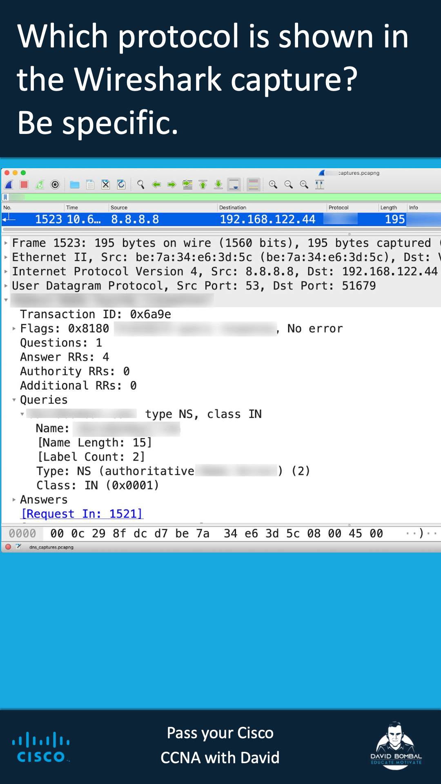The image size is (441, 784).
Task: Open capture options gear icon
Action: (55, 185)
